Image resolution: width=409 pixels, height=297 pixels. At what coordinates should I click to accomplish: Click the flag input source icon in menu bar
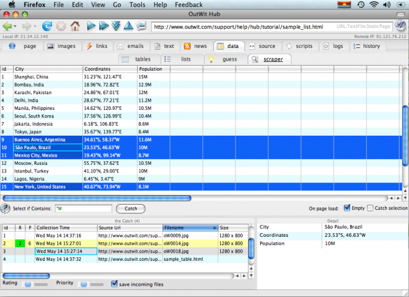coord(344,5)
